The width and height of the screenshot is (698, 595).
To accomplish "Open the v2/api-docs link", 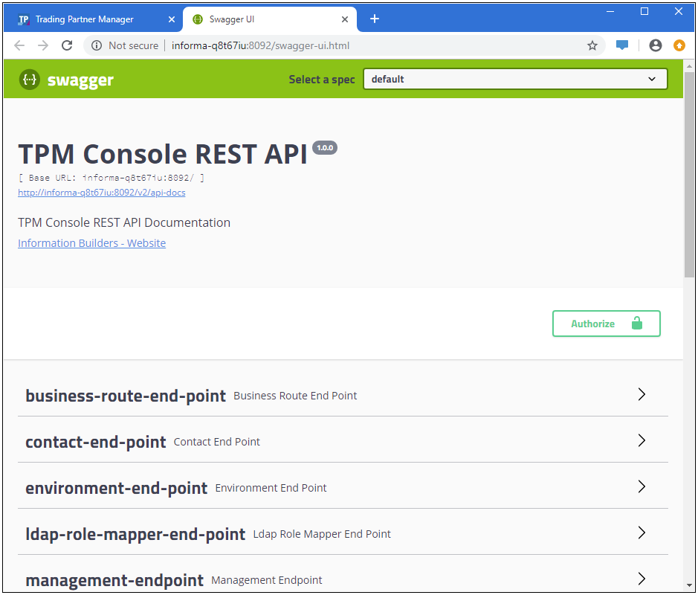I will [101, 193].
